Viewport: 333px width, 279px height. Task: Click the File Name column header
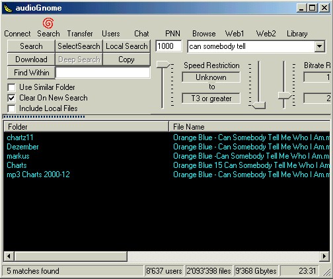[250, 127]
